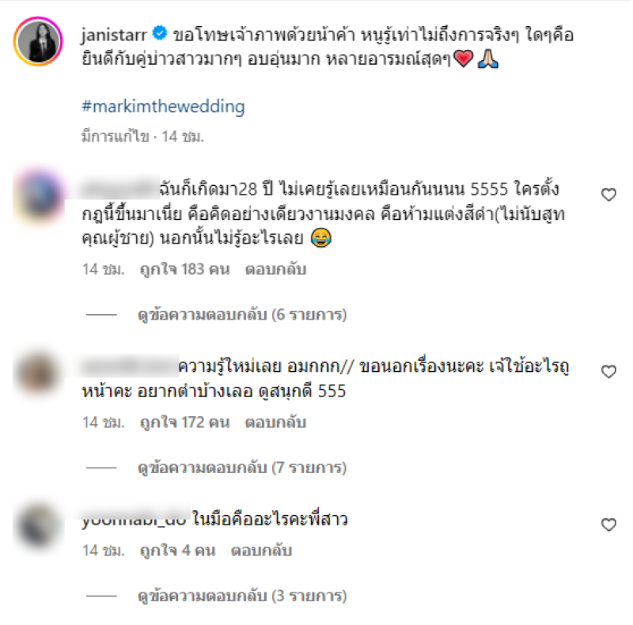633x625 pixels.
Task: Click the verified badge next to janistarr
Action: click(160, 33)
